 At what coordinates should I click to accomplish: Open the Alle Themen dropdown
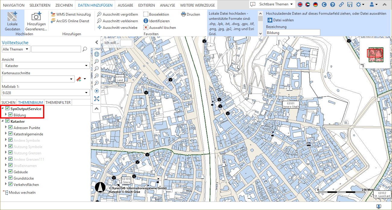16,49
